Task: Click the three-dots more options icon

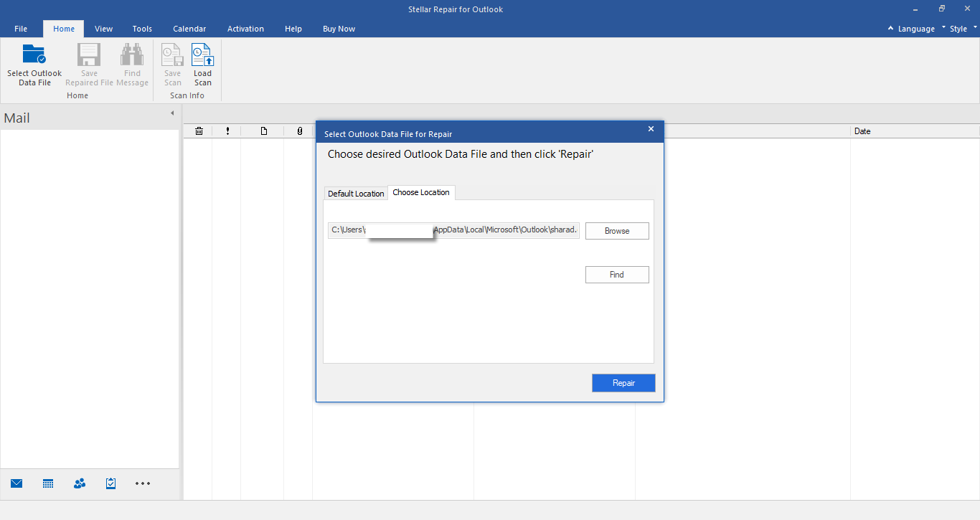Action: tap(143, 483)
